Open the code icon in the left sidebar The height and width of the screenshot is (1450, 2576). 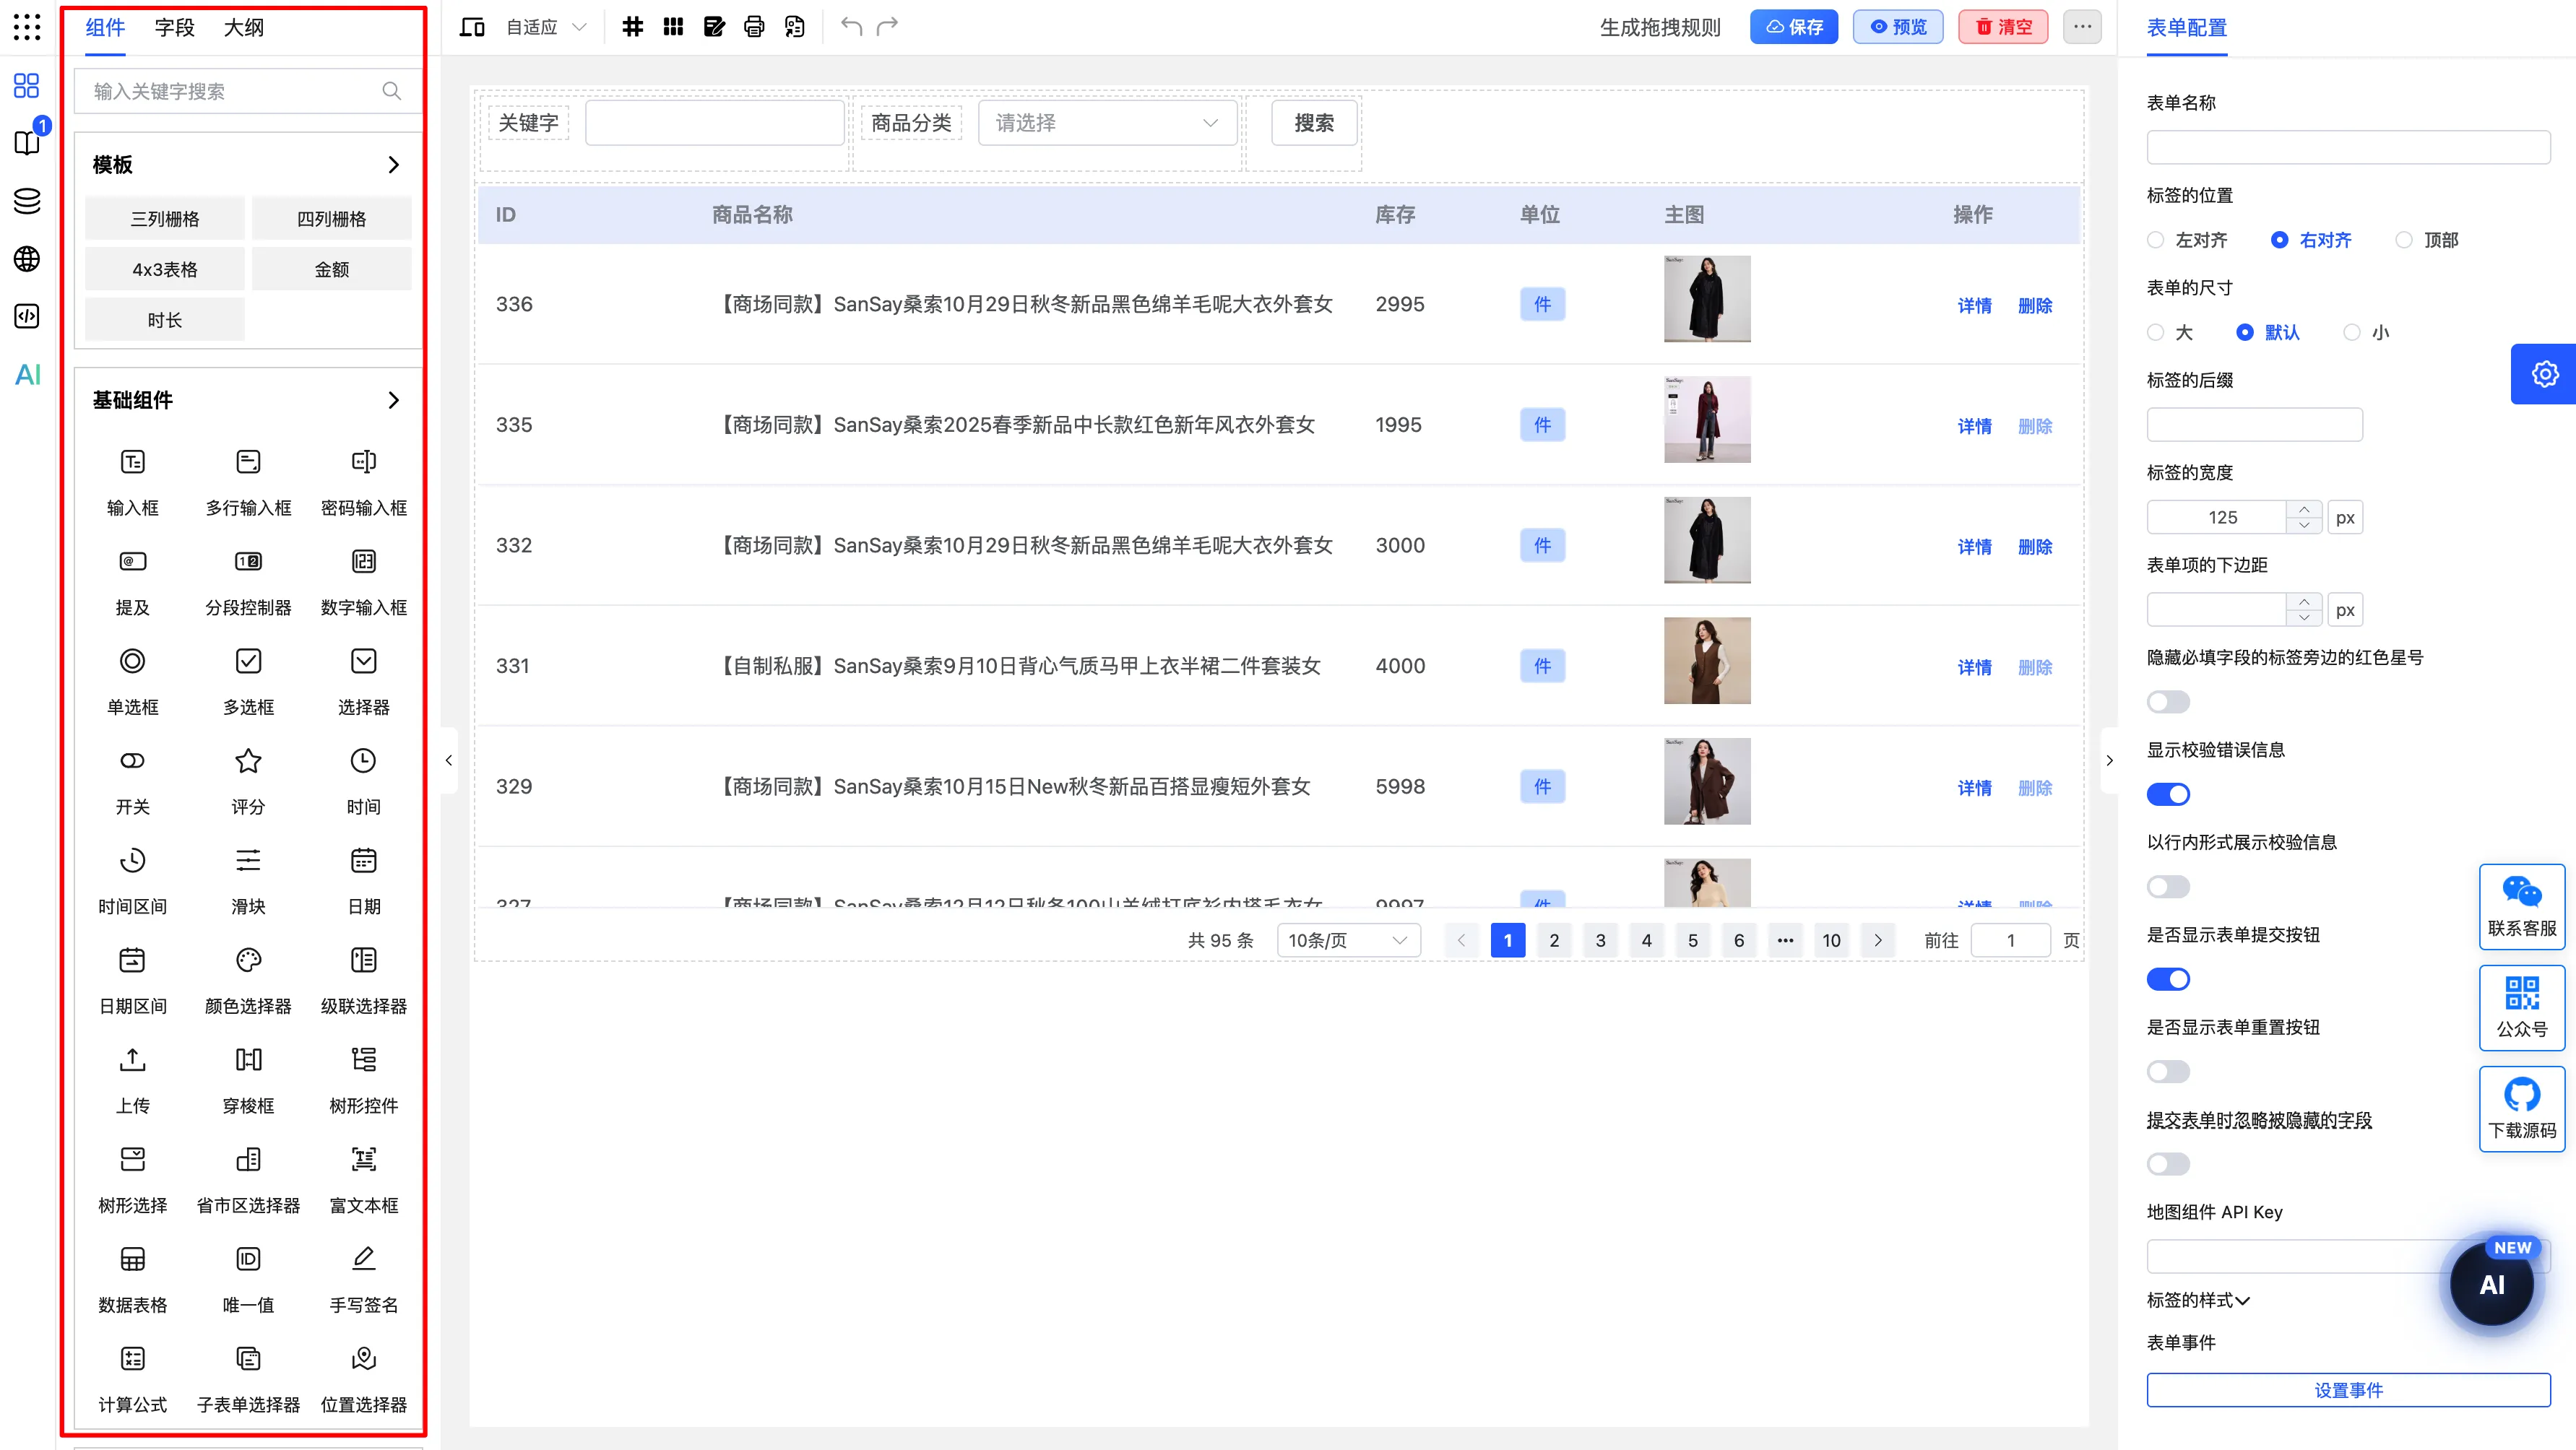26,316
